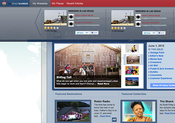Open the Air Mail link
The width and height of the screenshot is (175, 123).
(x=154, y=65)
